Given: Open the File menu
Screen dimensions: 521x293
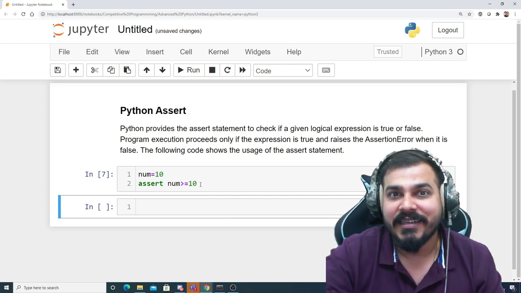Looking at the screenshot, I should (64, 52).
